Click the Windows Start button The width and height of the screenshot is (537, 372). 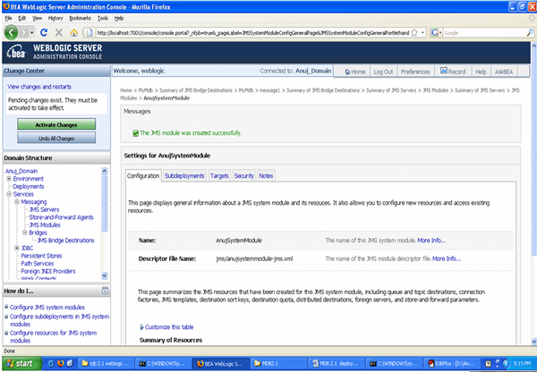click(22, 363)
